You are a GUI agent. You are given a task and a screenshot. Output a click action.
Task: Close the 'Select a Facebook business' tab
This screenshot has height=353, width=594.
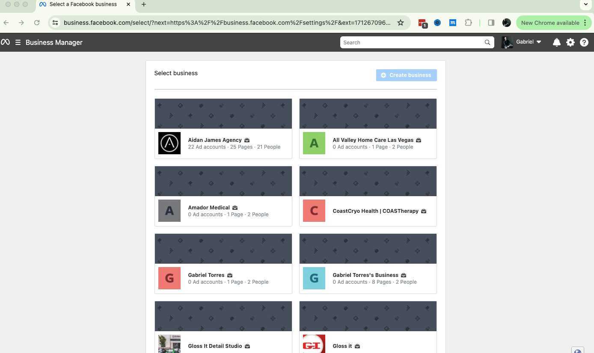tap(128, 4)
